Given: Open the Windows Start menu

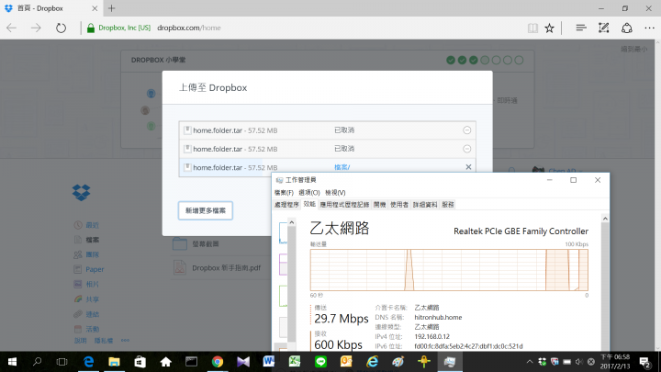Looking at the screenshot, I should click(12, 362).
